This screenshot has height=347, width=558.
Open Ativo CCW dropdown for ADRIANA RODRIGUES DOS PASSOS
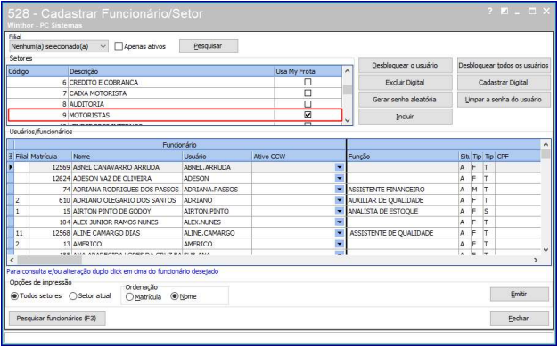(x=340, y=190)
